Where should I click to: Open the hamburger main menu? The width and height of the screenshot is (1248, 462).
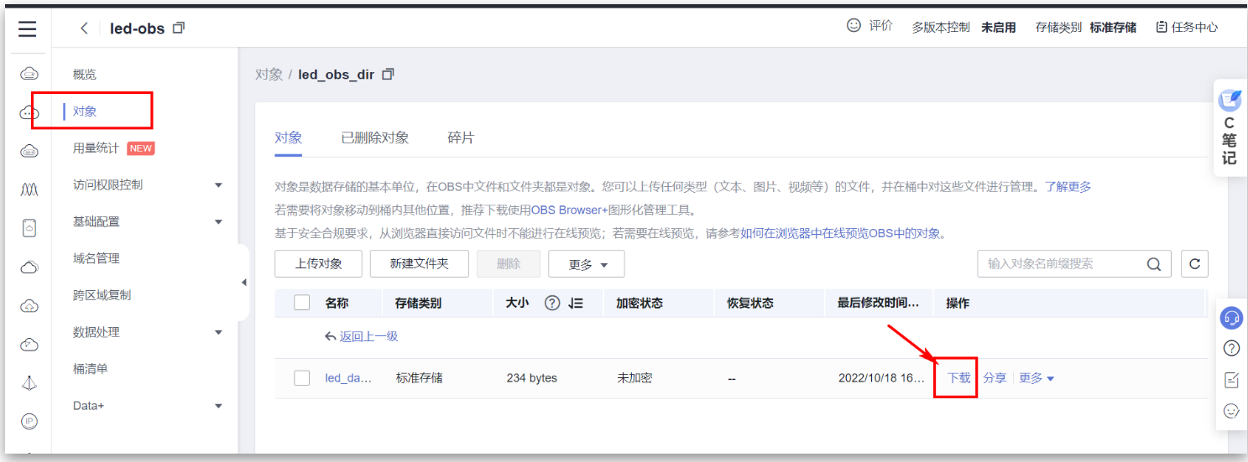tap(28, 29)
